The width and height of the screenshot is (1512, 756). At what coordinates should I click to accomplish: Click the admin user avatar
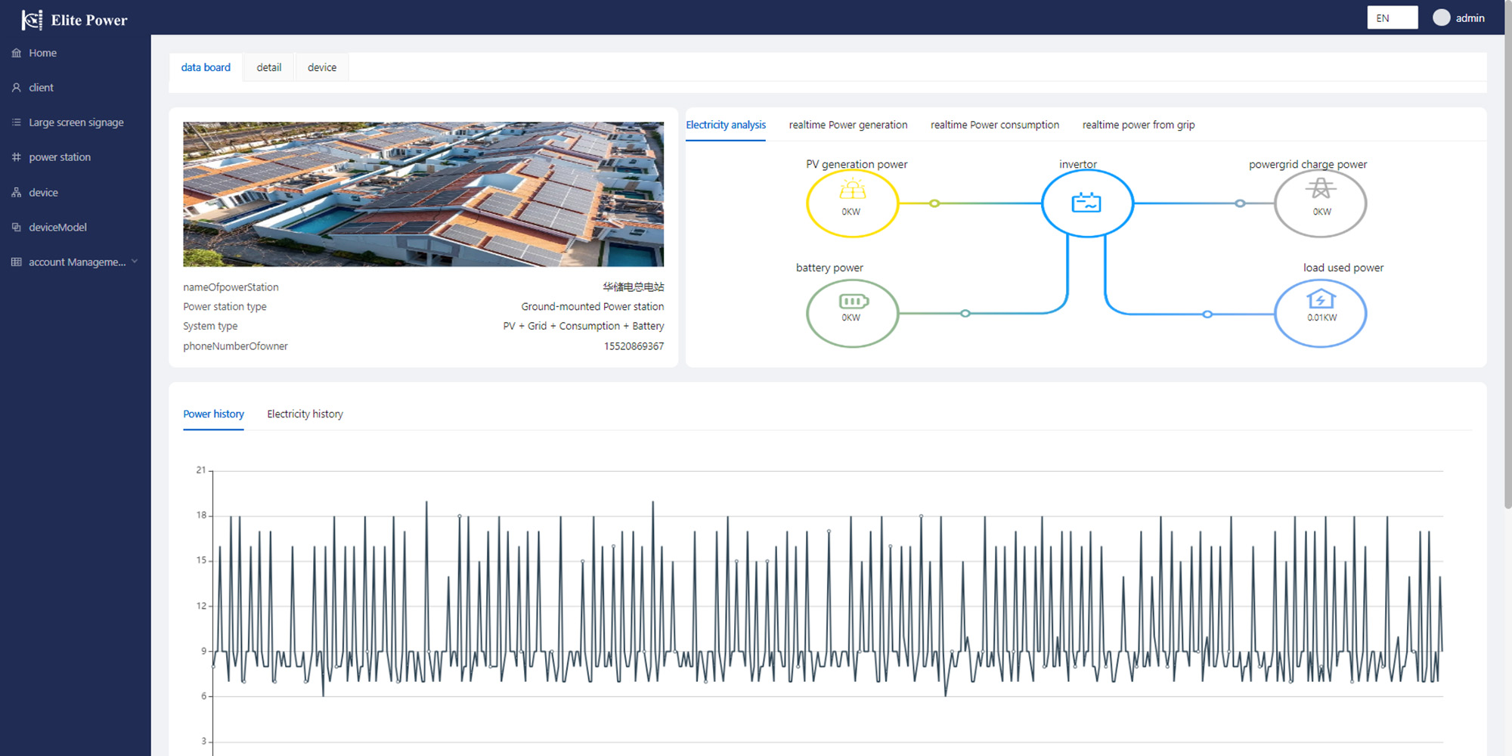1441,17
